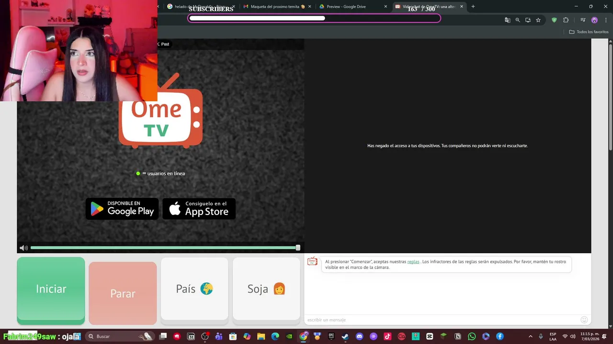The height and width of the screenshot is (344, 613).
Task: Mute the OmeTV volume speaker icon
Action: coord(23,248)
